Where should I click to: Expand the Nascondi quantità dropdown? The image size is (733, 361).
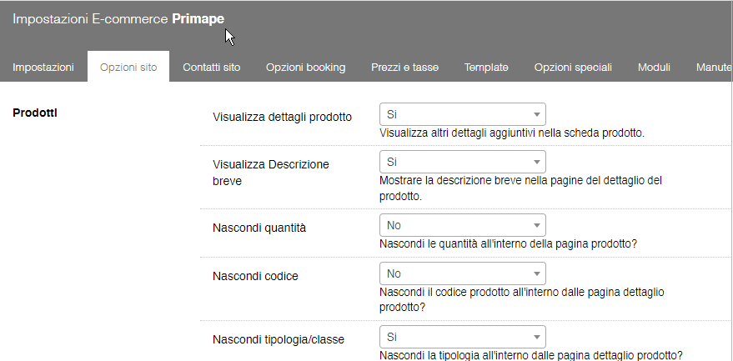click(x=462, y=225)
